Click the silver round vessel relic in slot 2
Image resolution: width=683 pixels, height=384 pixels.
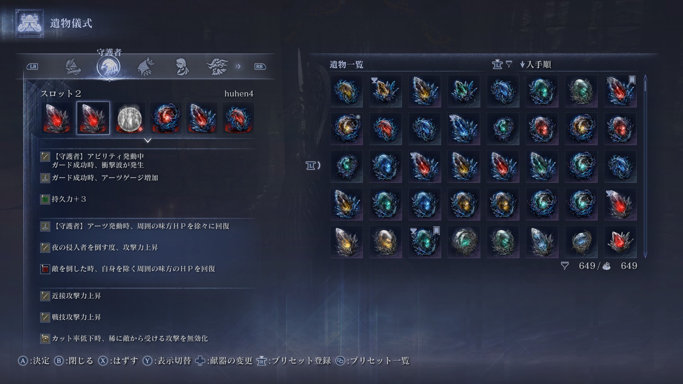(x=129, y=118)
